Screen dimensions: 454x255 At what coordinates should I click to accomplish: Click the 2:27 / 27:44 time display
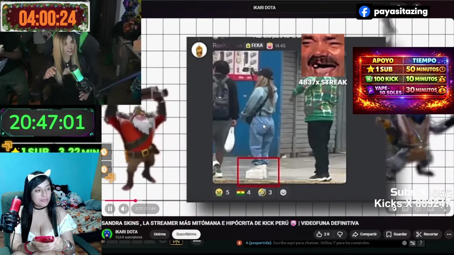pyautogui.click(x=145, y=209)
